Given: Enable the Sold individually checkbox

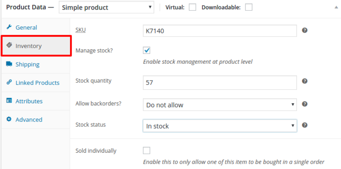Looking at the screenshot, I should (x=147, y=151).
